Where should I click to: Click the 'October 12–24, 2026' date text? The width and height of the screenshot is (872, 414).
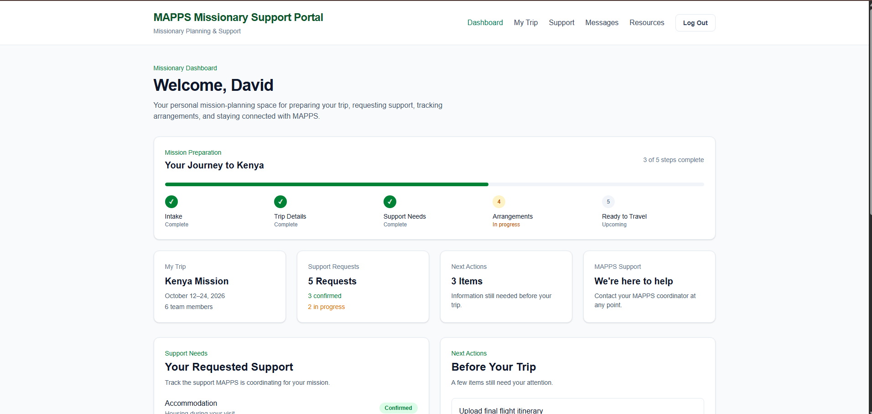(x=195, y=296)
